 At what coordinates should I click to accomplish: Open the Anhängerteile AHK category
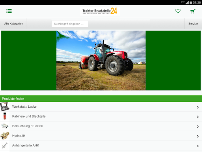click(26, 145)
